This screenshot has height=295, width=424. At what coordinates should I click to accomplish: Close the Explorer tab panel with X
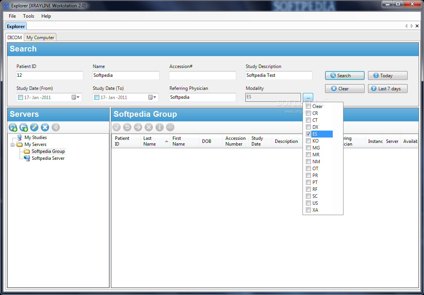point(417,26)
